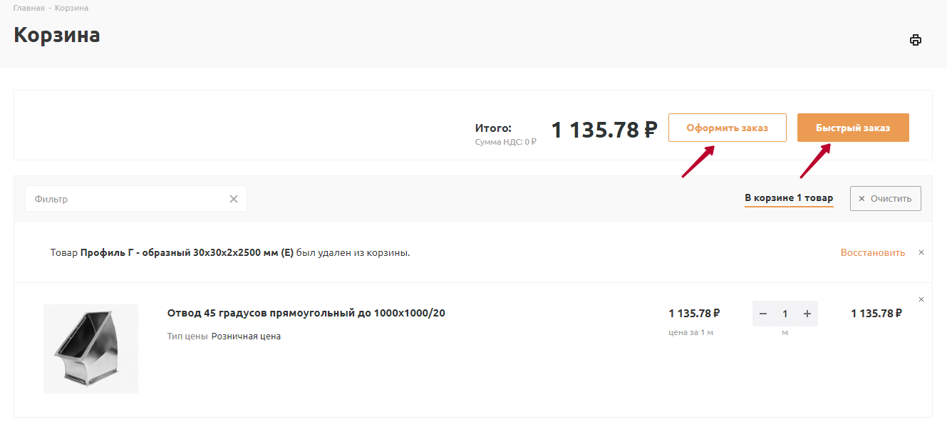Open the duct elbow product thumbnail

coord(90,349)
